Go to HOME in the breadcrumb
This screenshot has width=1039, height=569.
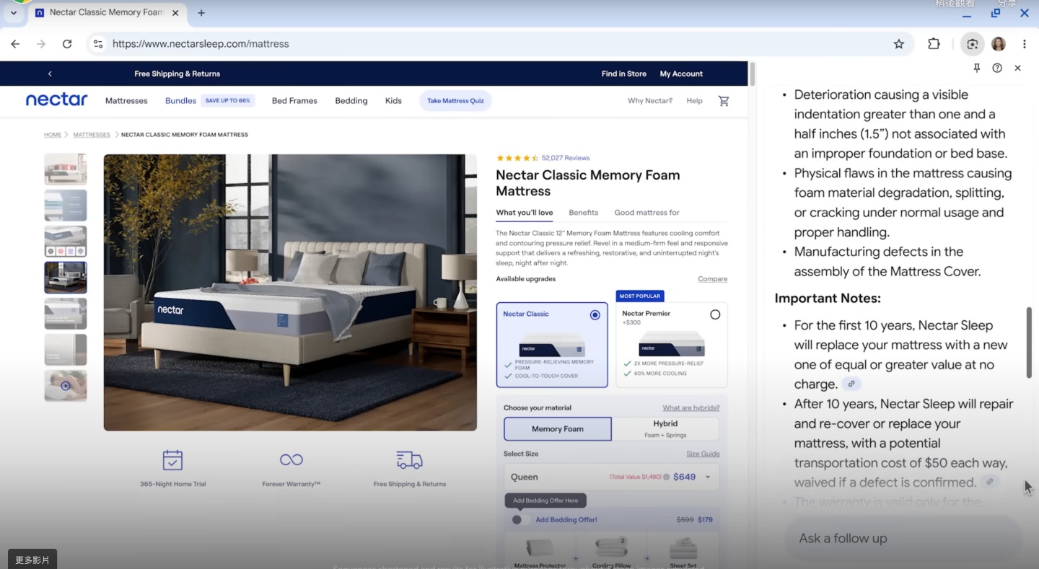[x=53, y=135]
